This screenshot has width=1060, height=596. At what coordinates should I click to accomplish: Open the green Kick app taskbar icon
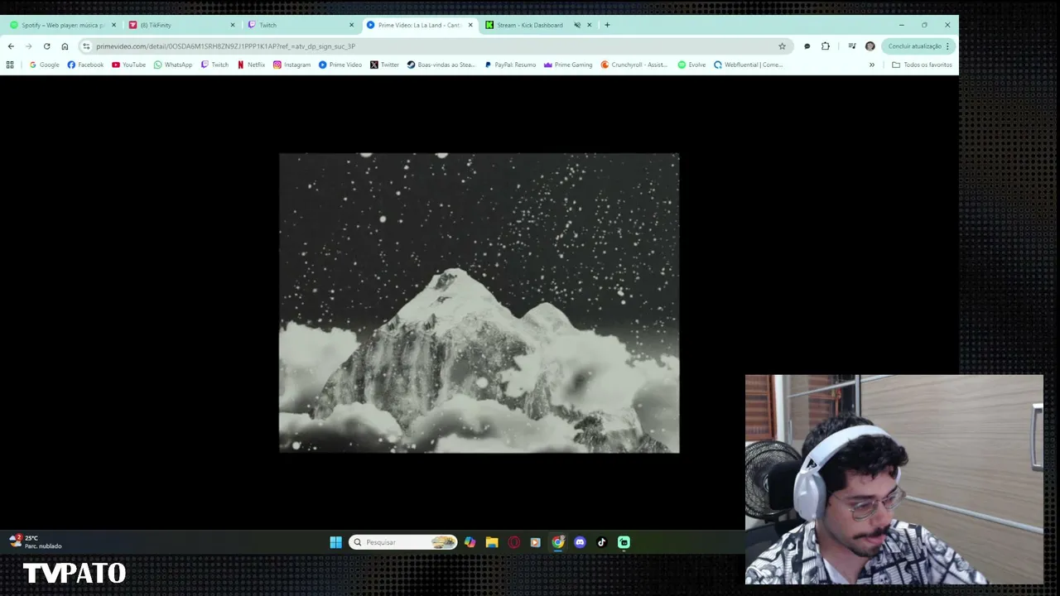coord(624,542)
